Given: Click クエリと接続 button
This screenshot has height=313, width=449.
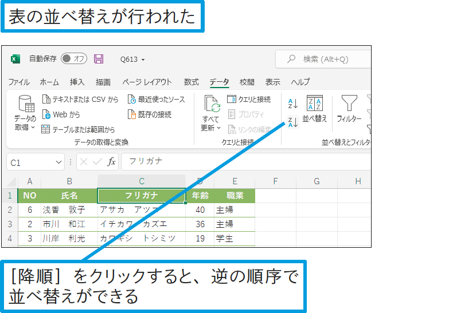Looking at the screenshot, I should tap(249, 99).
